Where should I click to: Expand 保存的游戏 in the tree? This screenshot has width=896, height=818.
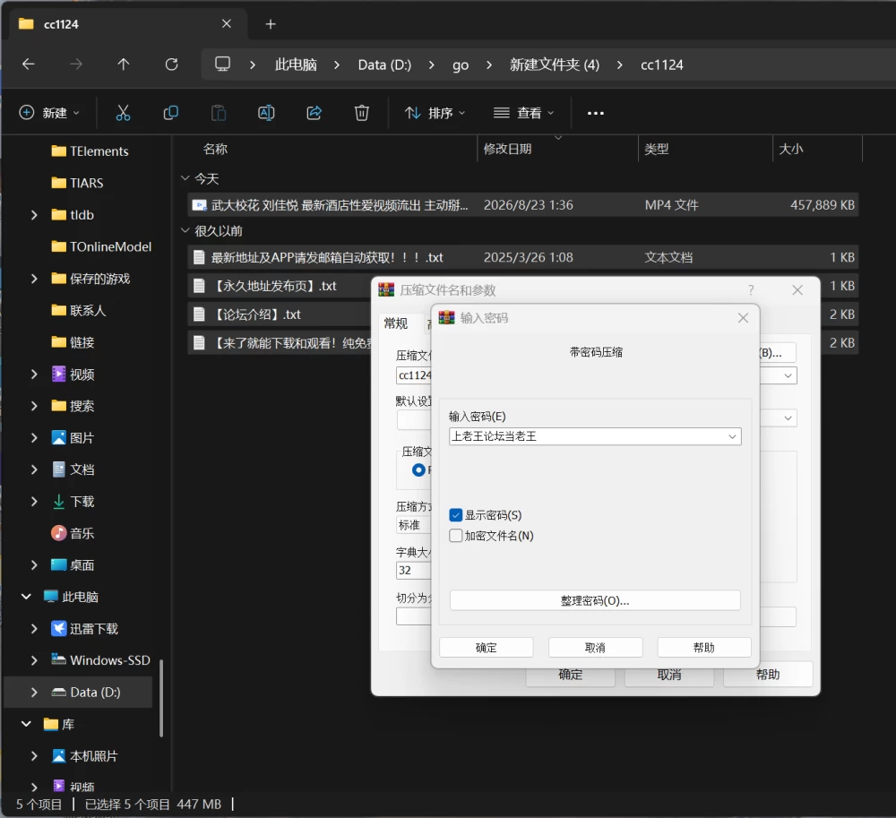pos(34,279)
